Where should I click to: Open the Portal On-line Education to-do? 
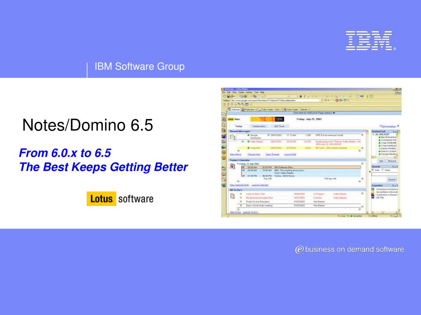299,202
